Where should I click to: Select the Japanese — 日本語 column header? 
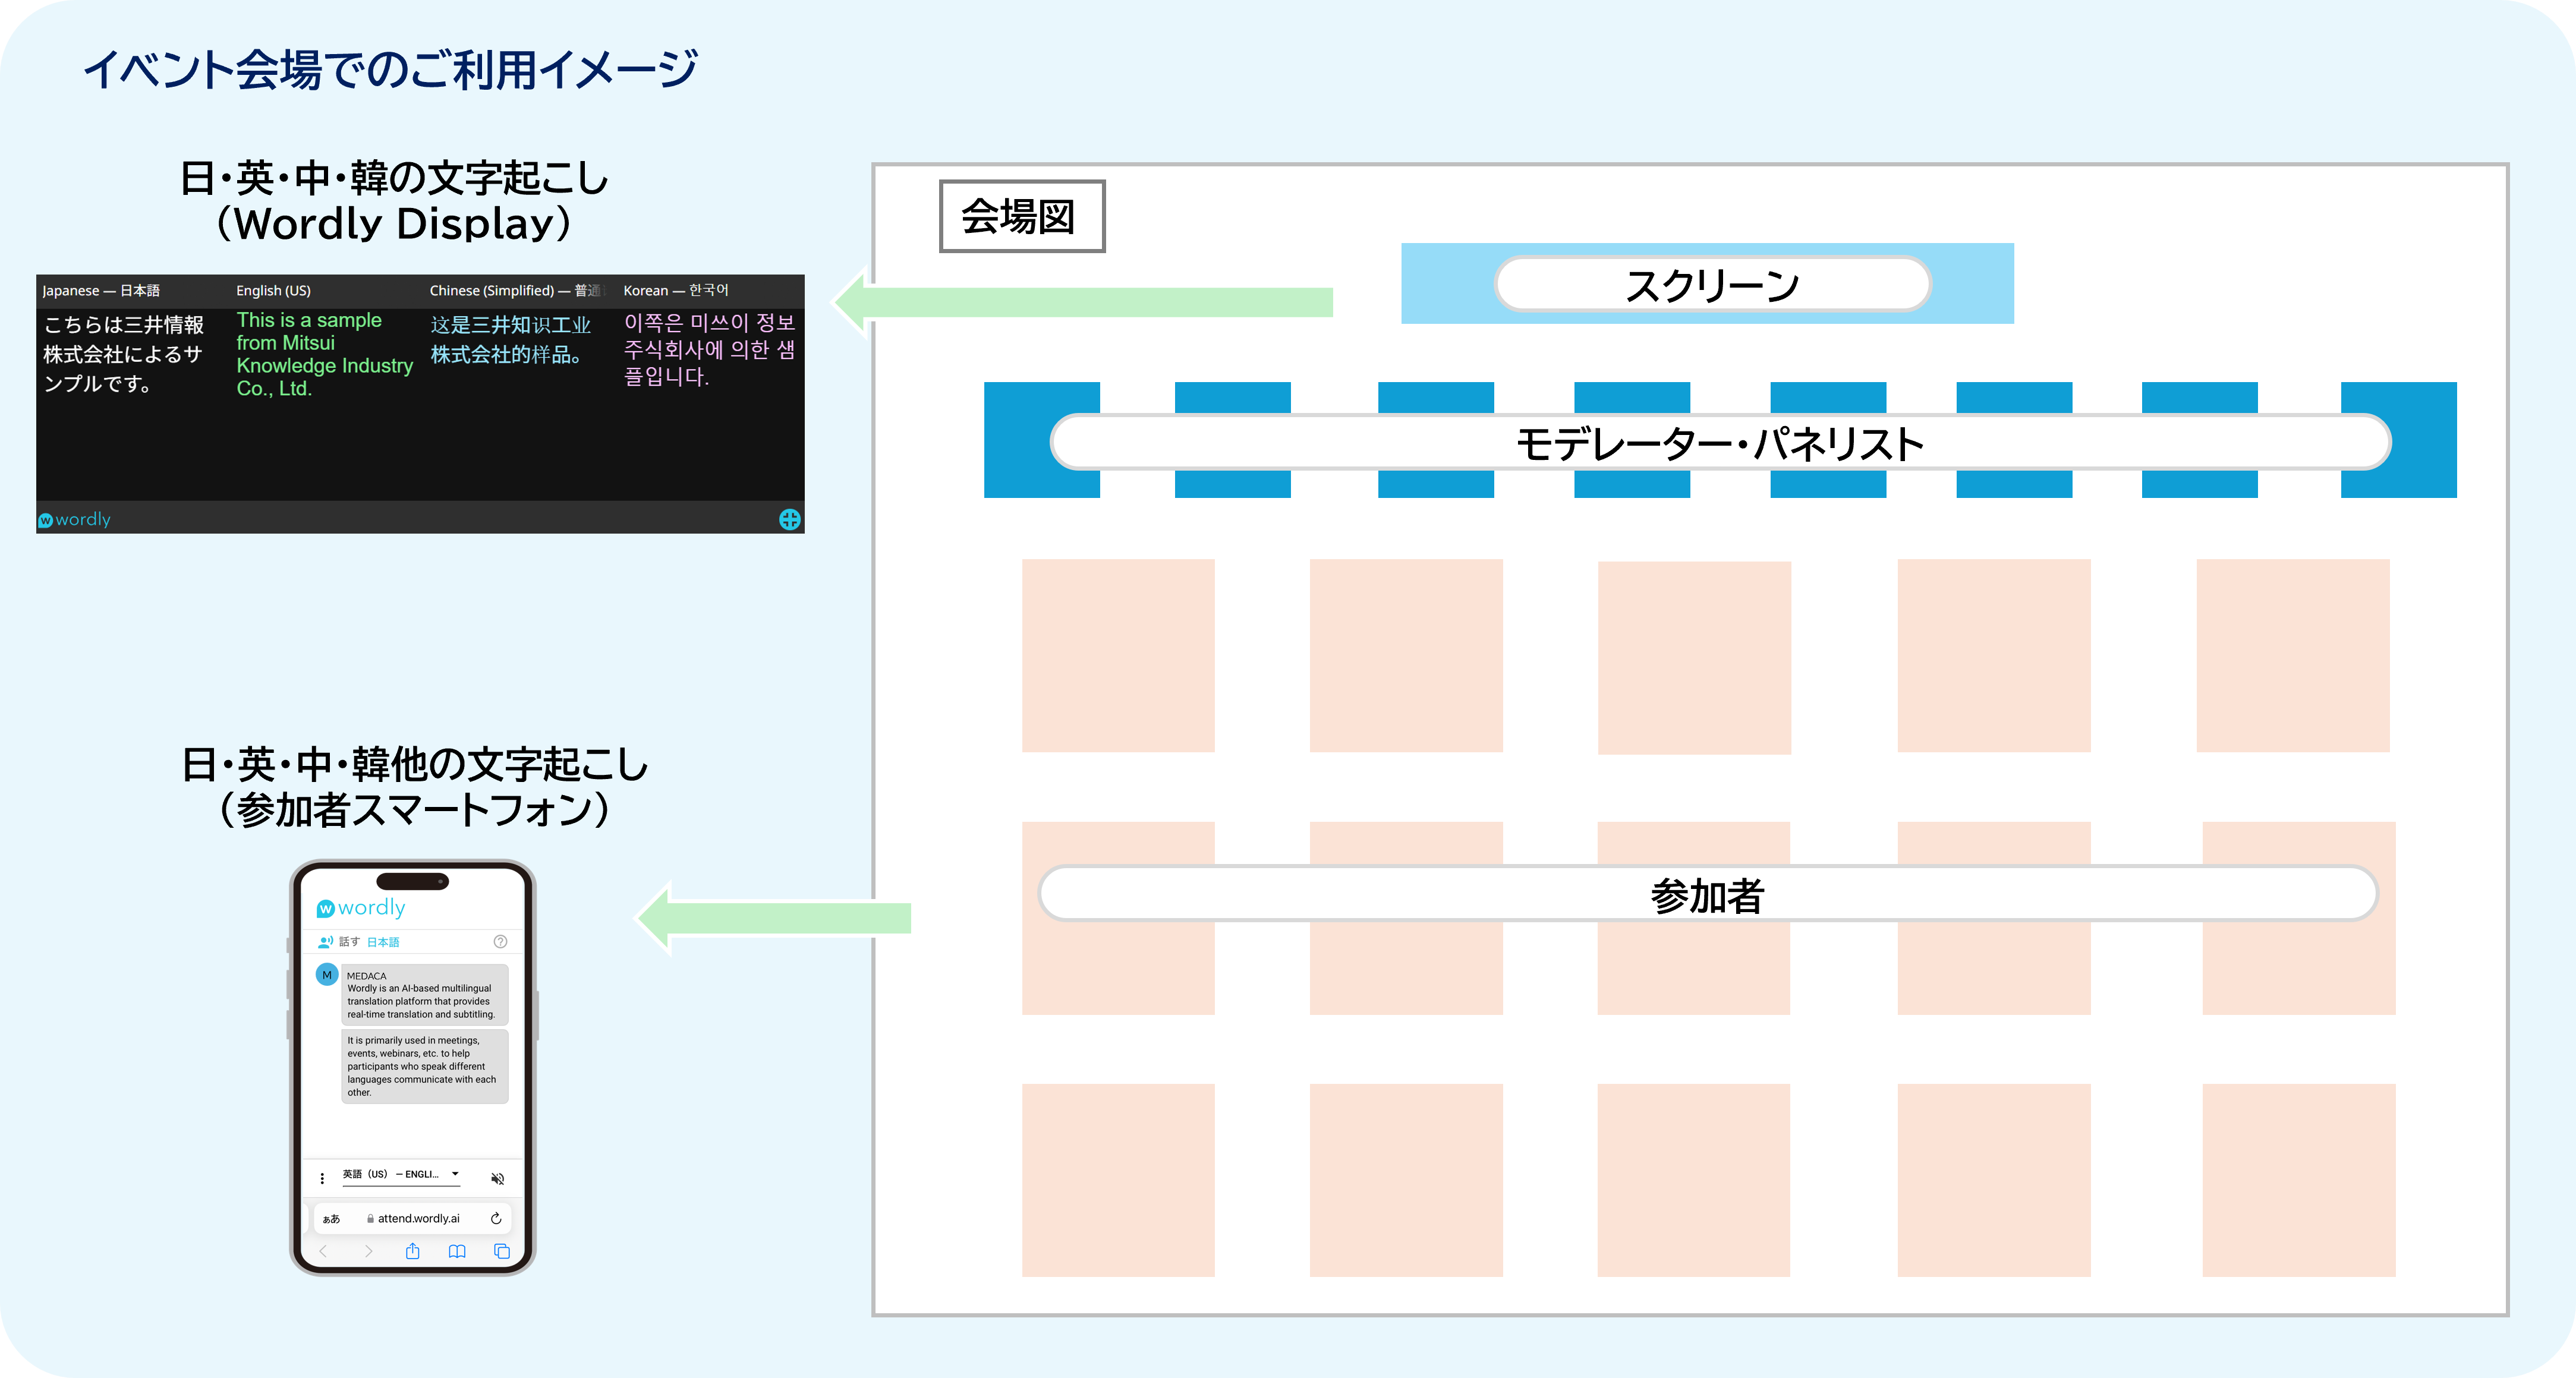click(101, 291)
